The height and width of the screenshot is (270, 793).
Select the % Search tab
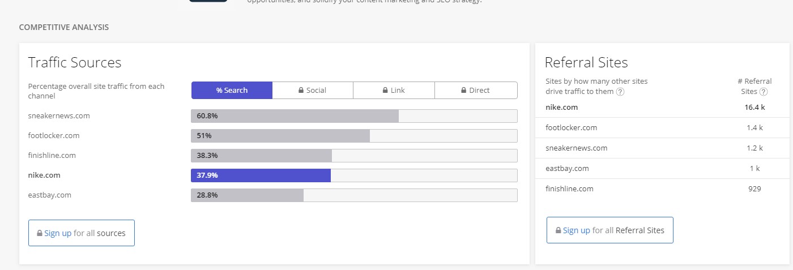232,91
